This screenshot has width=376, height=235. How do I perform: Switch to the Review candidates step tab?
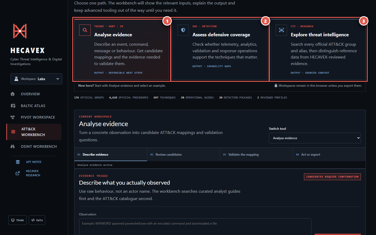[x=184, y=155]
